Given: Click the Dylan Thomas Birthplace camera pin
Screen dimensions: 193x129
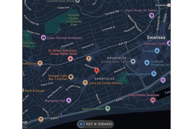Looking at the screenshot, I should (43, 37).
